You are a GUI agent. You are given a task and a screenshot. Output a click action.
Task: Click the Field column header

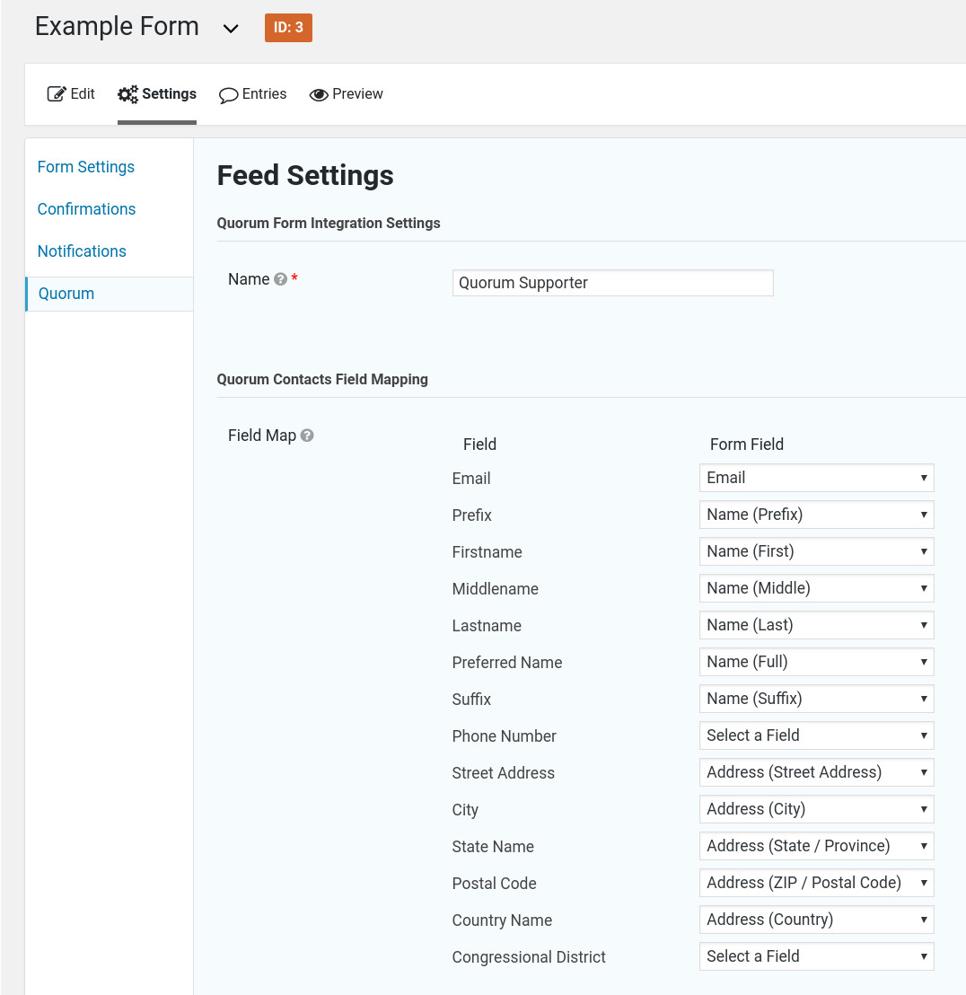click(479, 445)
